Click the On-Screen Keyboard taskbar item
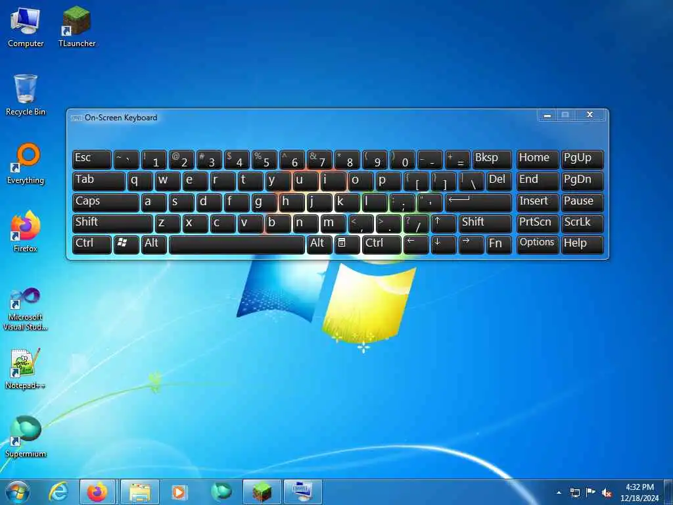673x505 pixels. pyautogui.click(x=302, y=492)
